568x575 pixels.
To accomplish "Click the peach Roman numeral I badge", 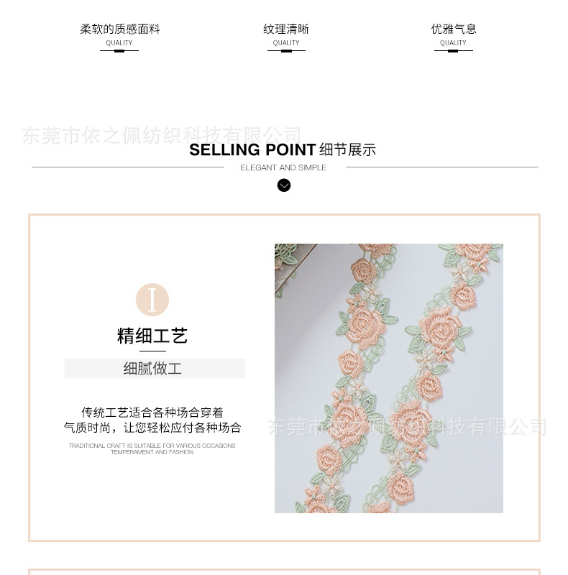I will (x=152, y=300).
